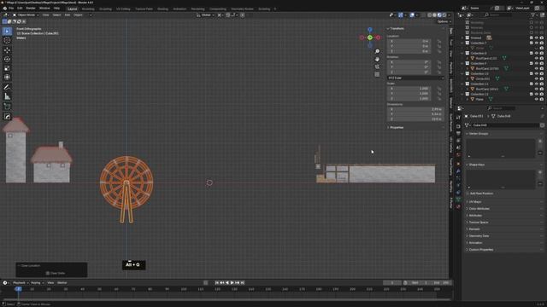Switch to the UV Editing workspace tab
Viewport: 547px width, 307px height.
[x=123, y=9]
